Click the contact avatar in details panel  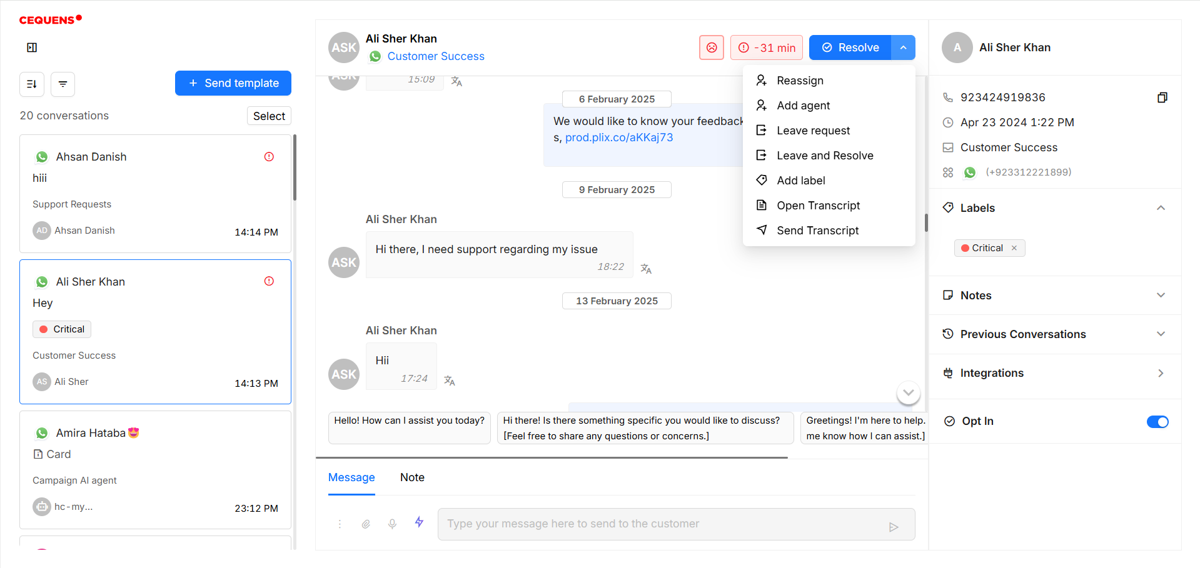[957, 47]
